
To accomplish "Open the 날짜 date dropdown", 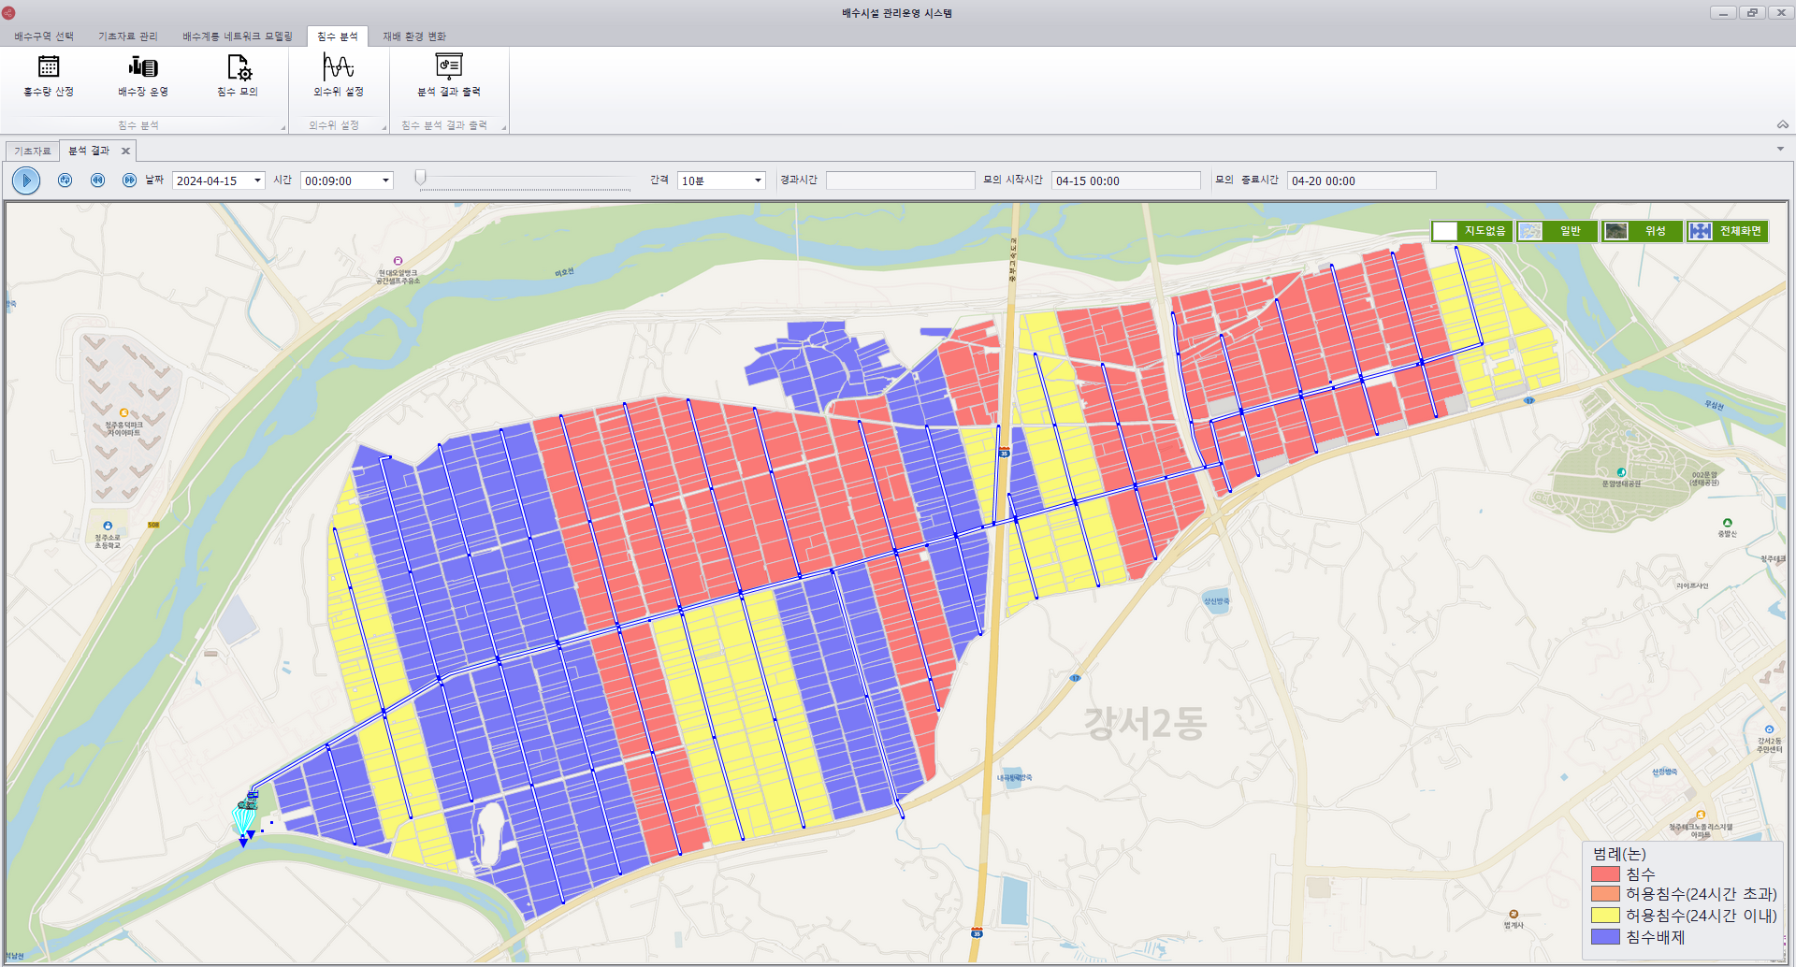I will click(x=257, y=180).
